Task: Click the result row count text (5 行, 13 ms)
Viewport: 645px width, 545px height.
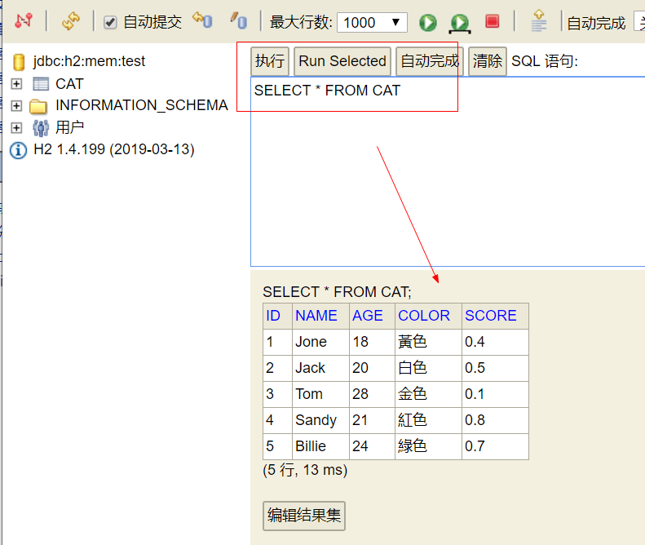Action: pos(305,470)
